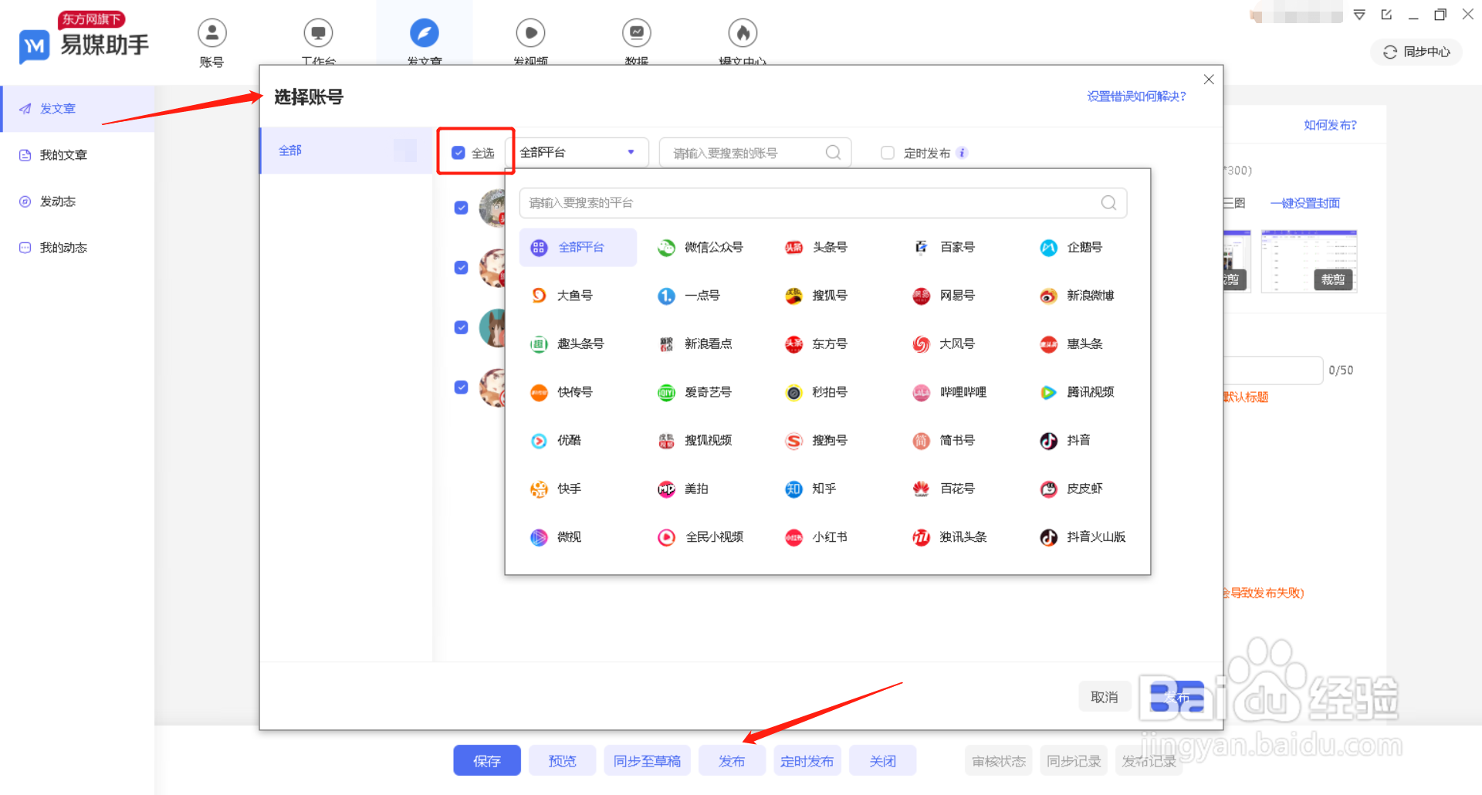Select 头条号 platform
Screen dimensions: 1482x795
816,248
